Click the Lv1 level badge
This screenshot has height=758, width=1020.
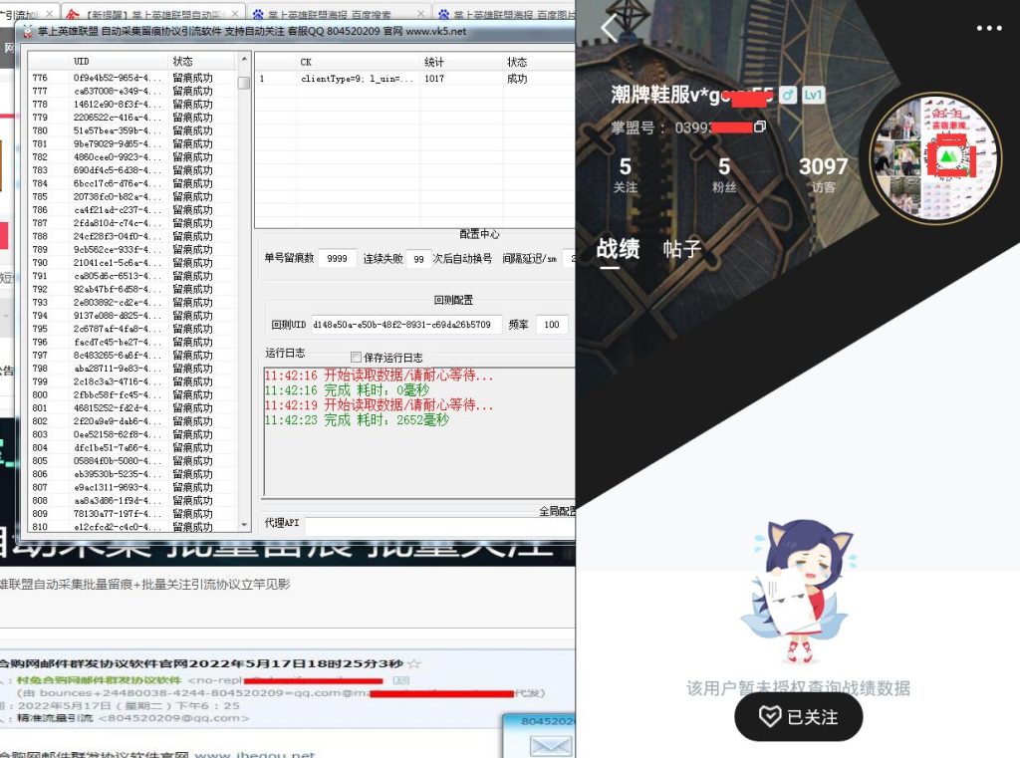814,95
